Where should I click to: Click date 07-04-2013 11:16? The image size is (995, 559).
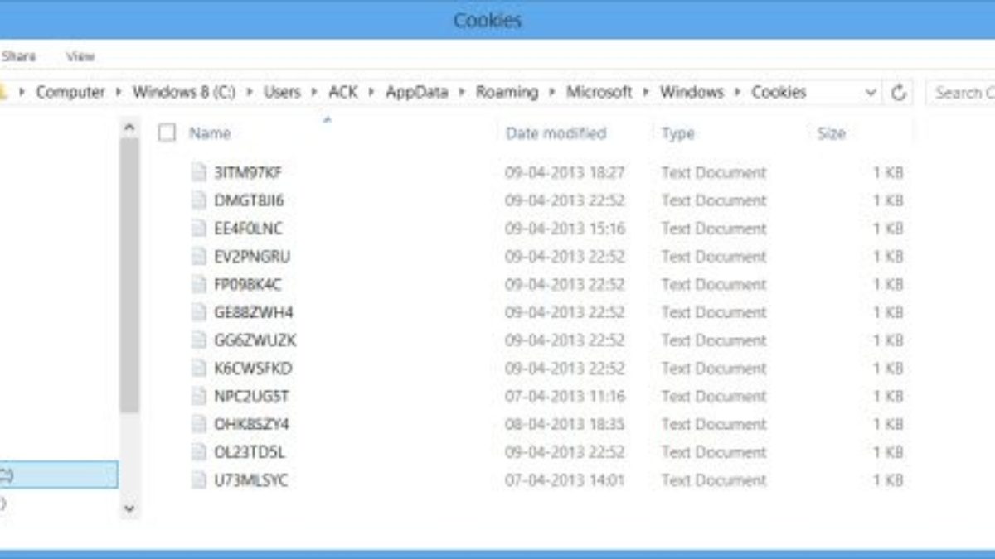[x=565, y=396]
